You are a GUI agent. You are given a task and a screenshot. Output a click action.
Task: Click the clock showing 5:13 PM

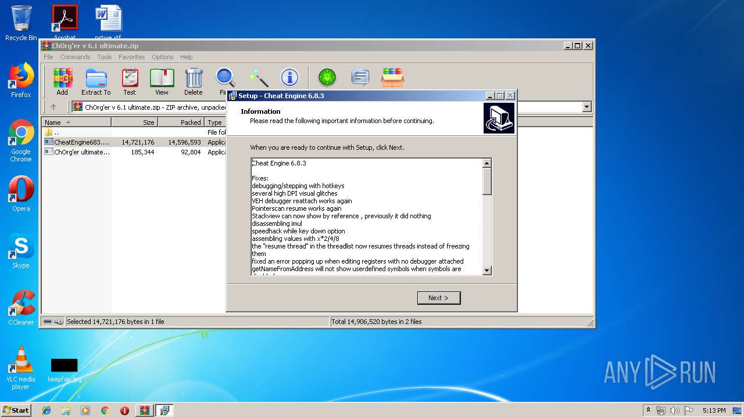(x=714, y=410)
